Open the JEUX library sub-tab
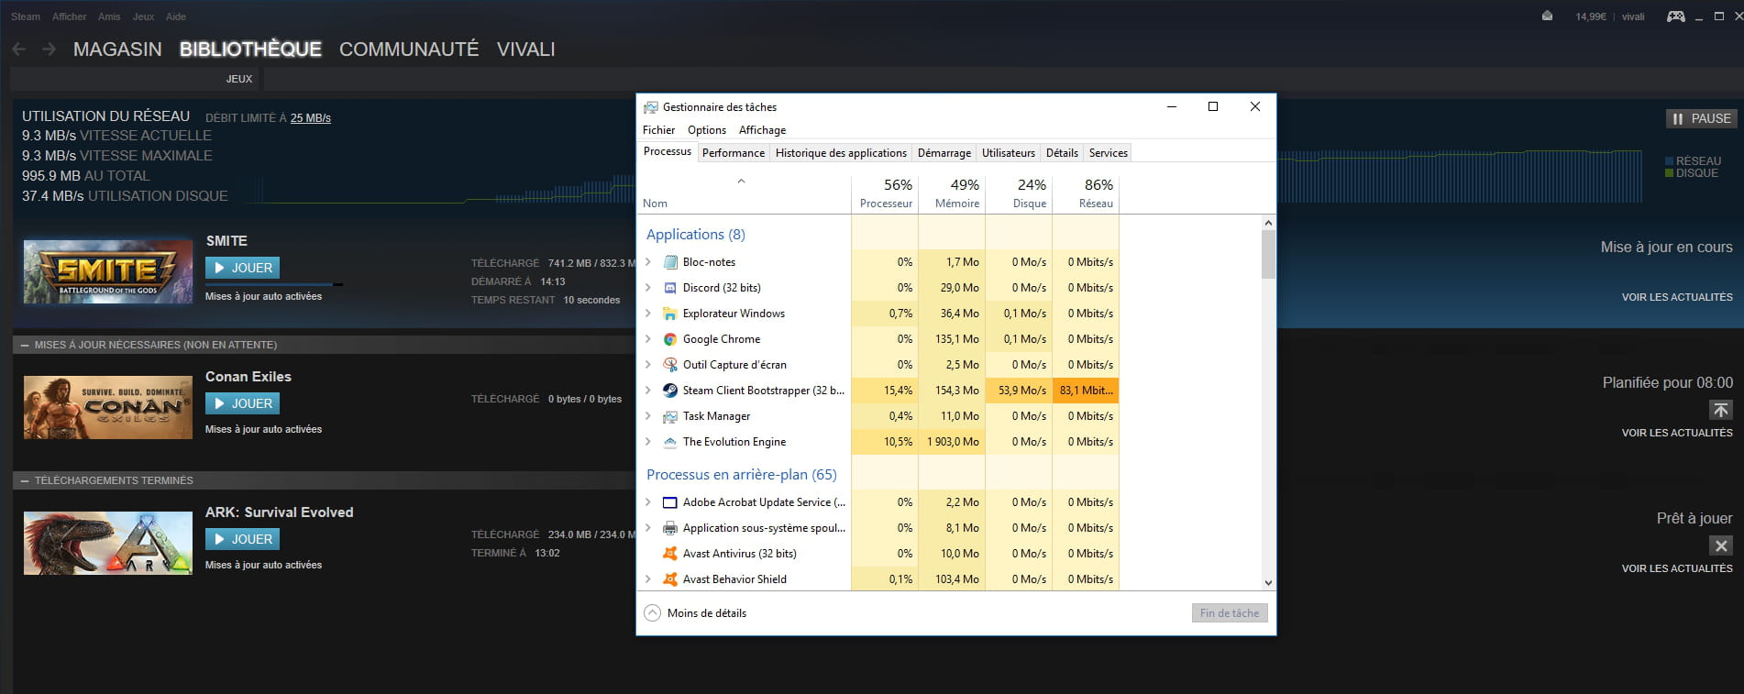The height and width of the screenshot is (694, 1744). click(x=239, y=79)
